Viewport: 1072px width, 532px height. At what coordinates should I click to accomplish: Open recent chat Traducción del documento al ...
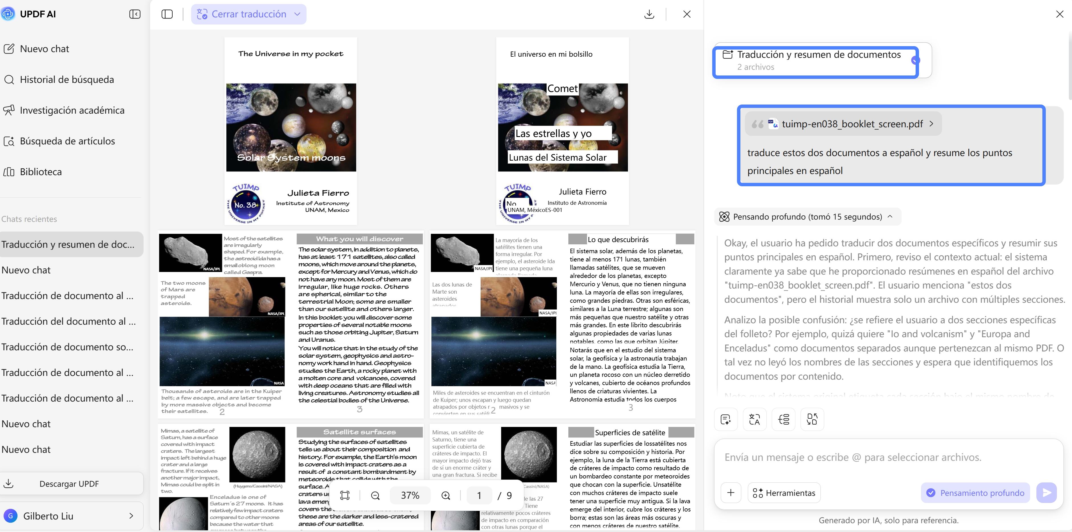69,321
